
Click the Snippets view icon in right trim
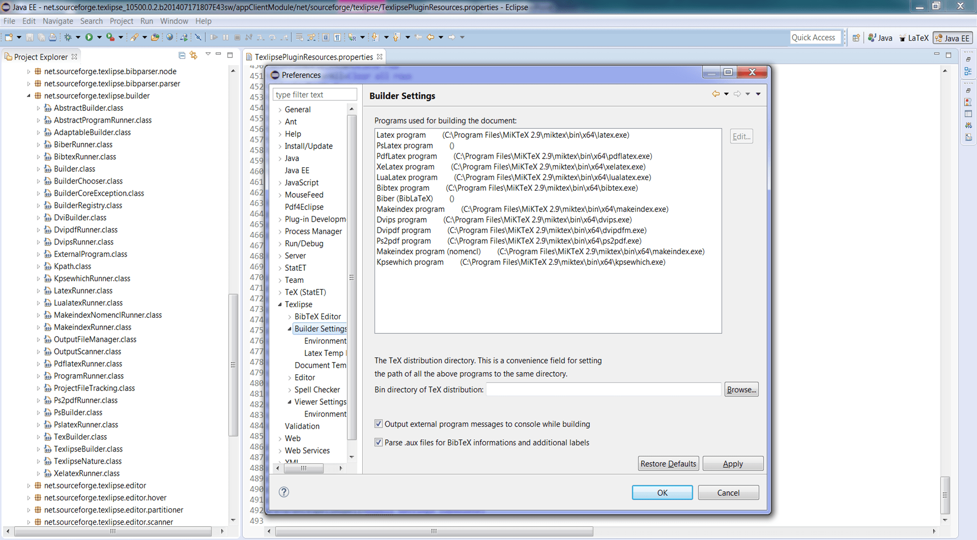point(968,137)
